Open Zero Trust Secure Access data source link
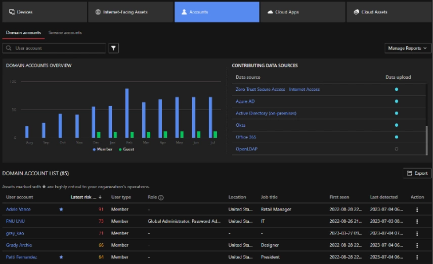 [278, 89]
